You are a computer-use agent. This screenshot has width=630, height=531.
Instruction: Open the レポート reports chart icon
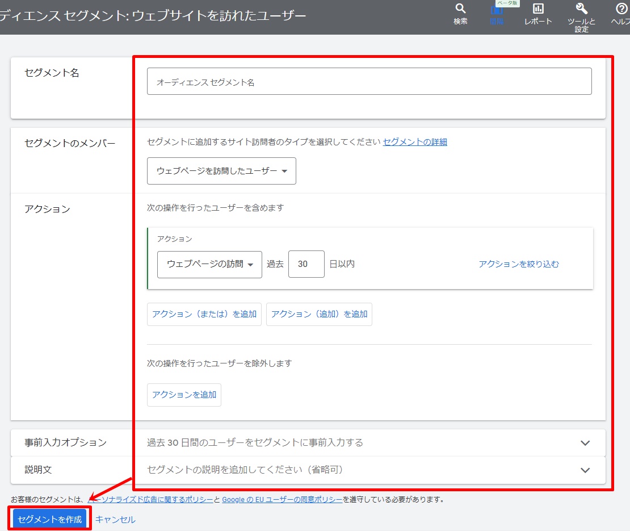pyautogui.click(x=538, y=9)
